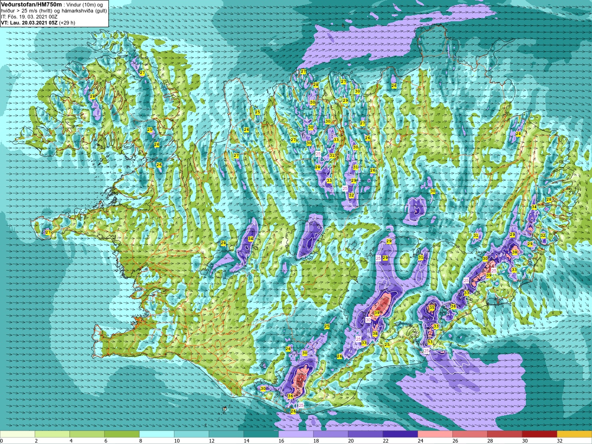Click the '(+29 h)' forecast offset text
This screenshot has width=592, height=444.
(67, 23)
